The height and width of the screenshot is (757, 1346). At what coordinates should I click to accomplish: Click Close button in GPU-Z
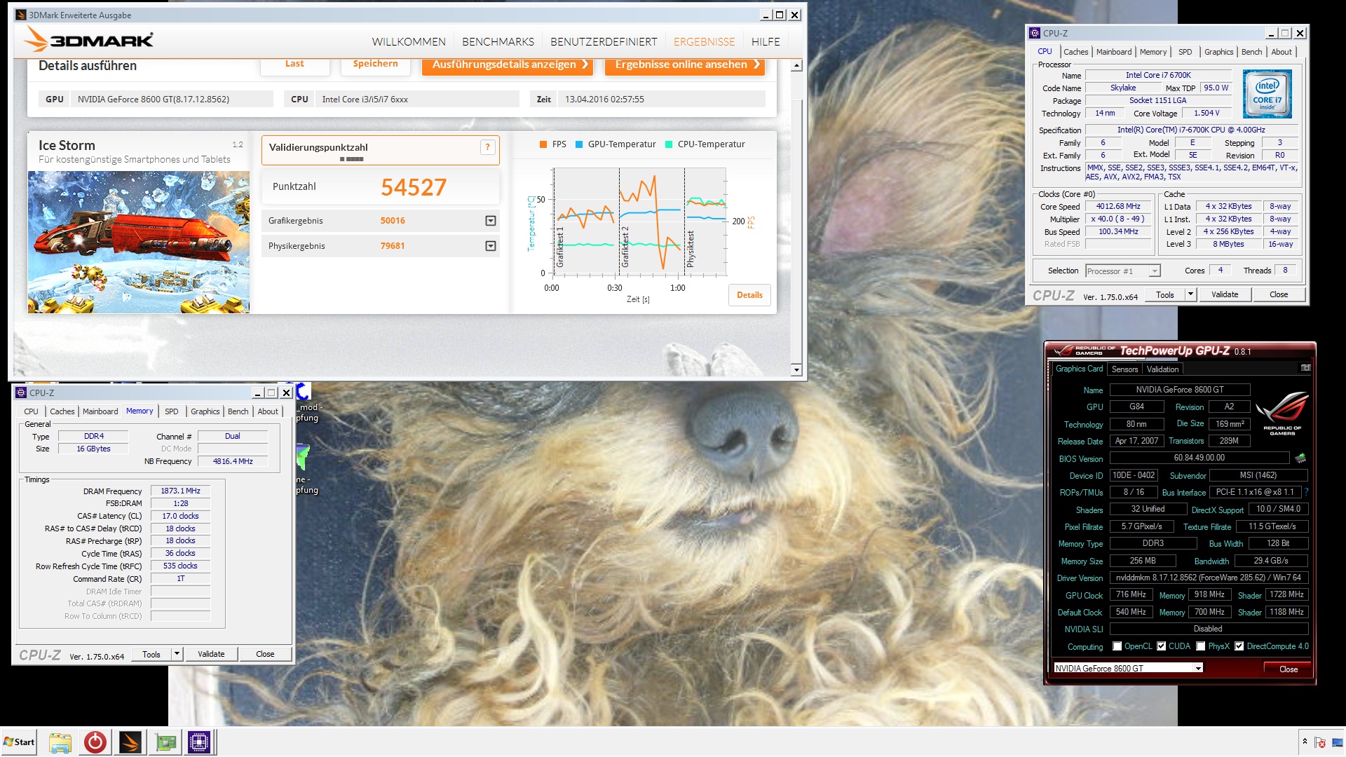click(1289, 669)
